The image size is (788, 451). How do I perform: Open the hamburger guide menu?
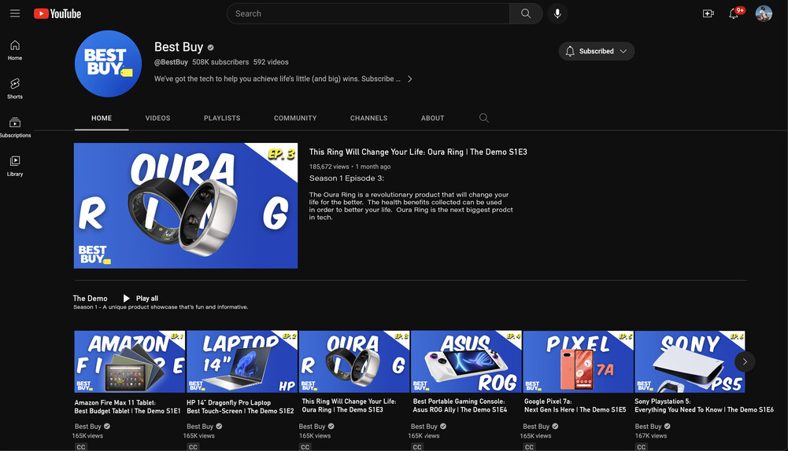(15, 13)
